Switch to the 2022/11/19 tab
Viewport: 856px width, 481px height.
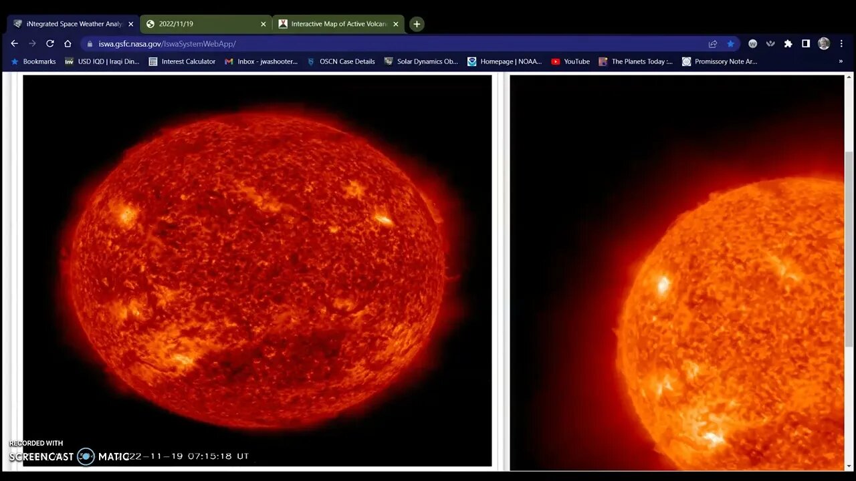click(205, 24)
